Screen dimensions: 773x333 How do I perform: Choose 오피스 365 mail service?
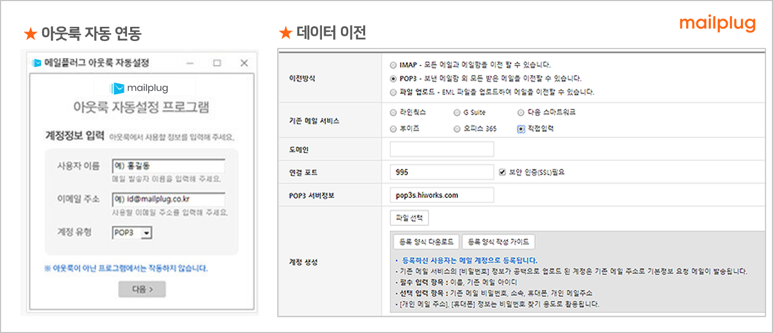coord(457,128)
